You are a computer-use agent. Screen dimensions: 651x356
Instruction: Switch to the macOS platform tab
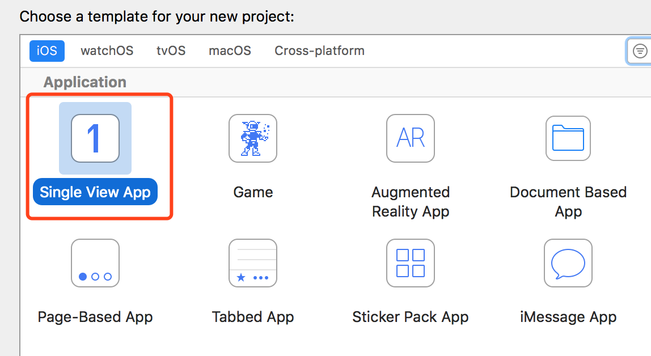230,51
